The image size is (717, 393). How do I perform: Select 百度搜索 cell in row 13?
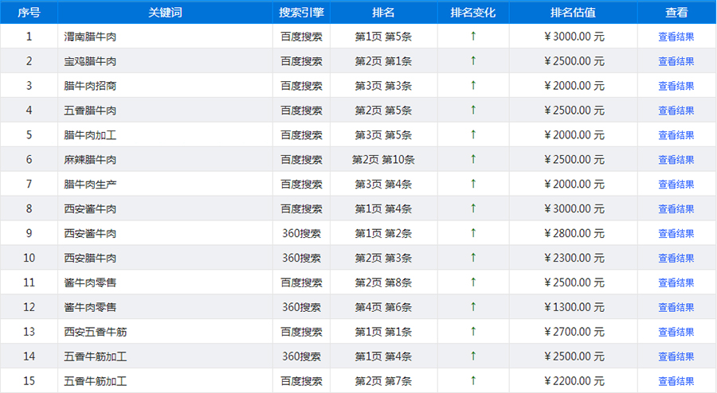click(x=301, y=333)
